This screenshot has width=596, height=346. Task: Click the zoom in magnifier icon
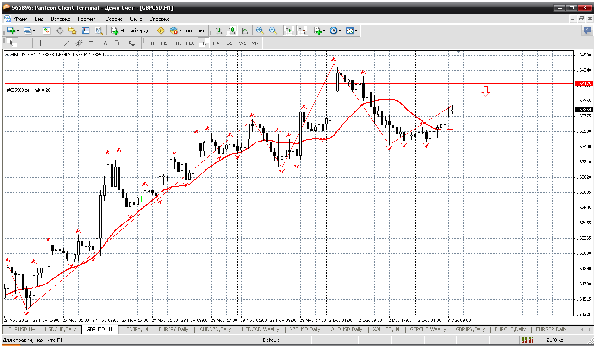point(260,31)
